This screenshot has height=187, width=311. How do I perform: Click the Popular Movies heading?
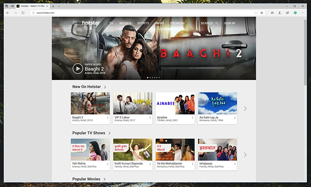[x=86, y=179]
